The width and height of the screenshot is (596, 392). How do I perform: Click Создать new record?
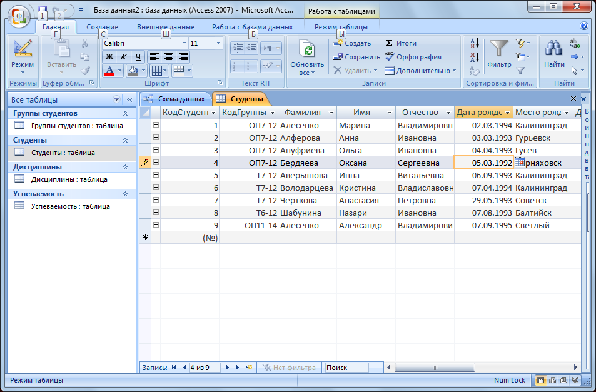click(351, 43)
